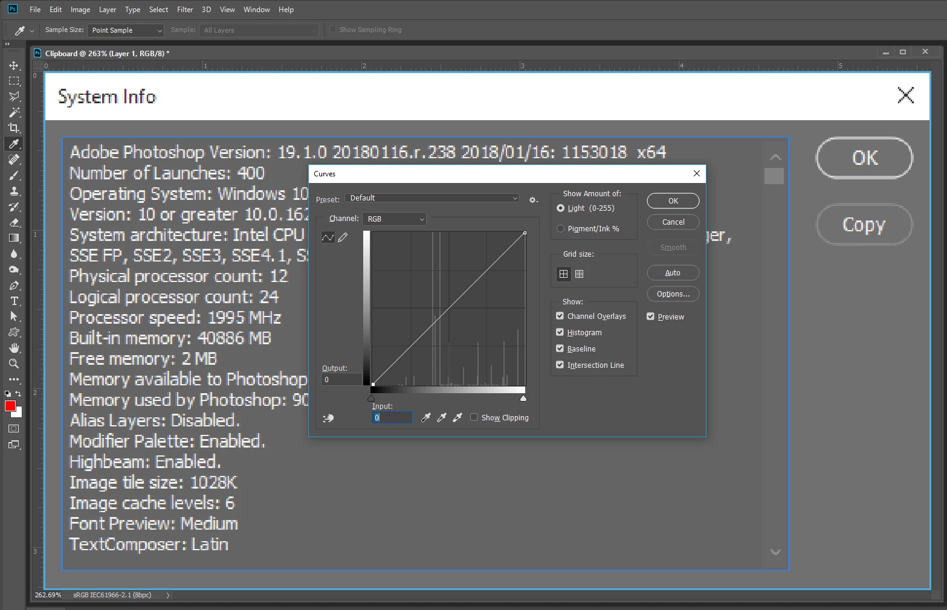Screen dimensions: 947x610
Task: Select the Gradient tool
Action: point(14,238)
